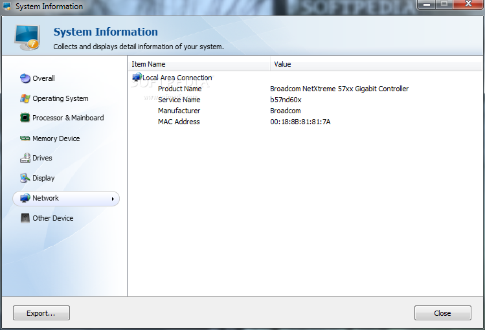Click the title bar application icon

6,6
